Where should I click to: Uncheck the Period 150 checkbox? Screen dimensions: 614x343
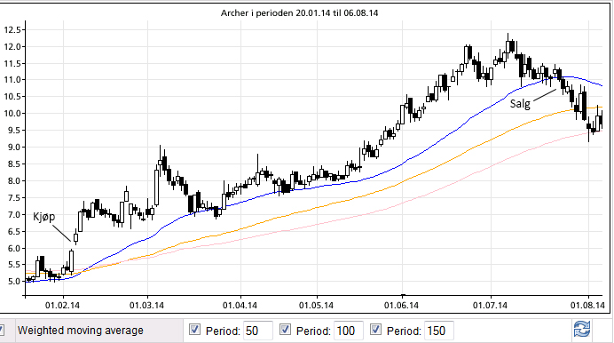[375, 330]
